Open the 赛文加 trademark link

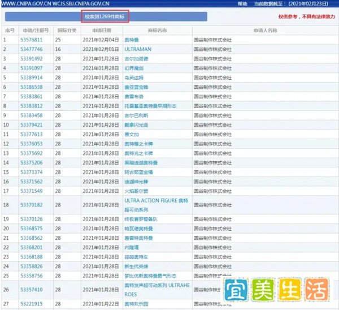[132, 134]
